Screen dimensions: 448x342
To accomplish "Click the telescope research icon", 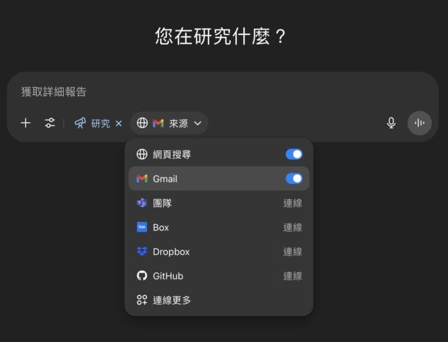I will click(80, 123).
